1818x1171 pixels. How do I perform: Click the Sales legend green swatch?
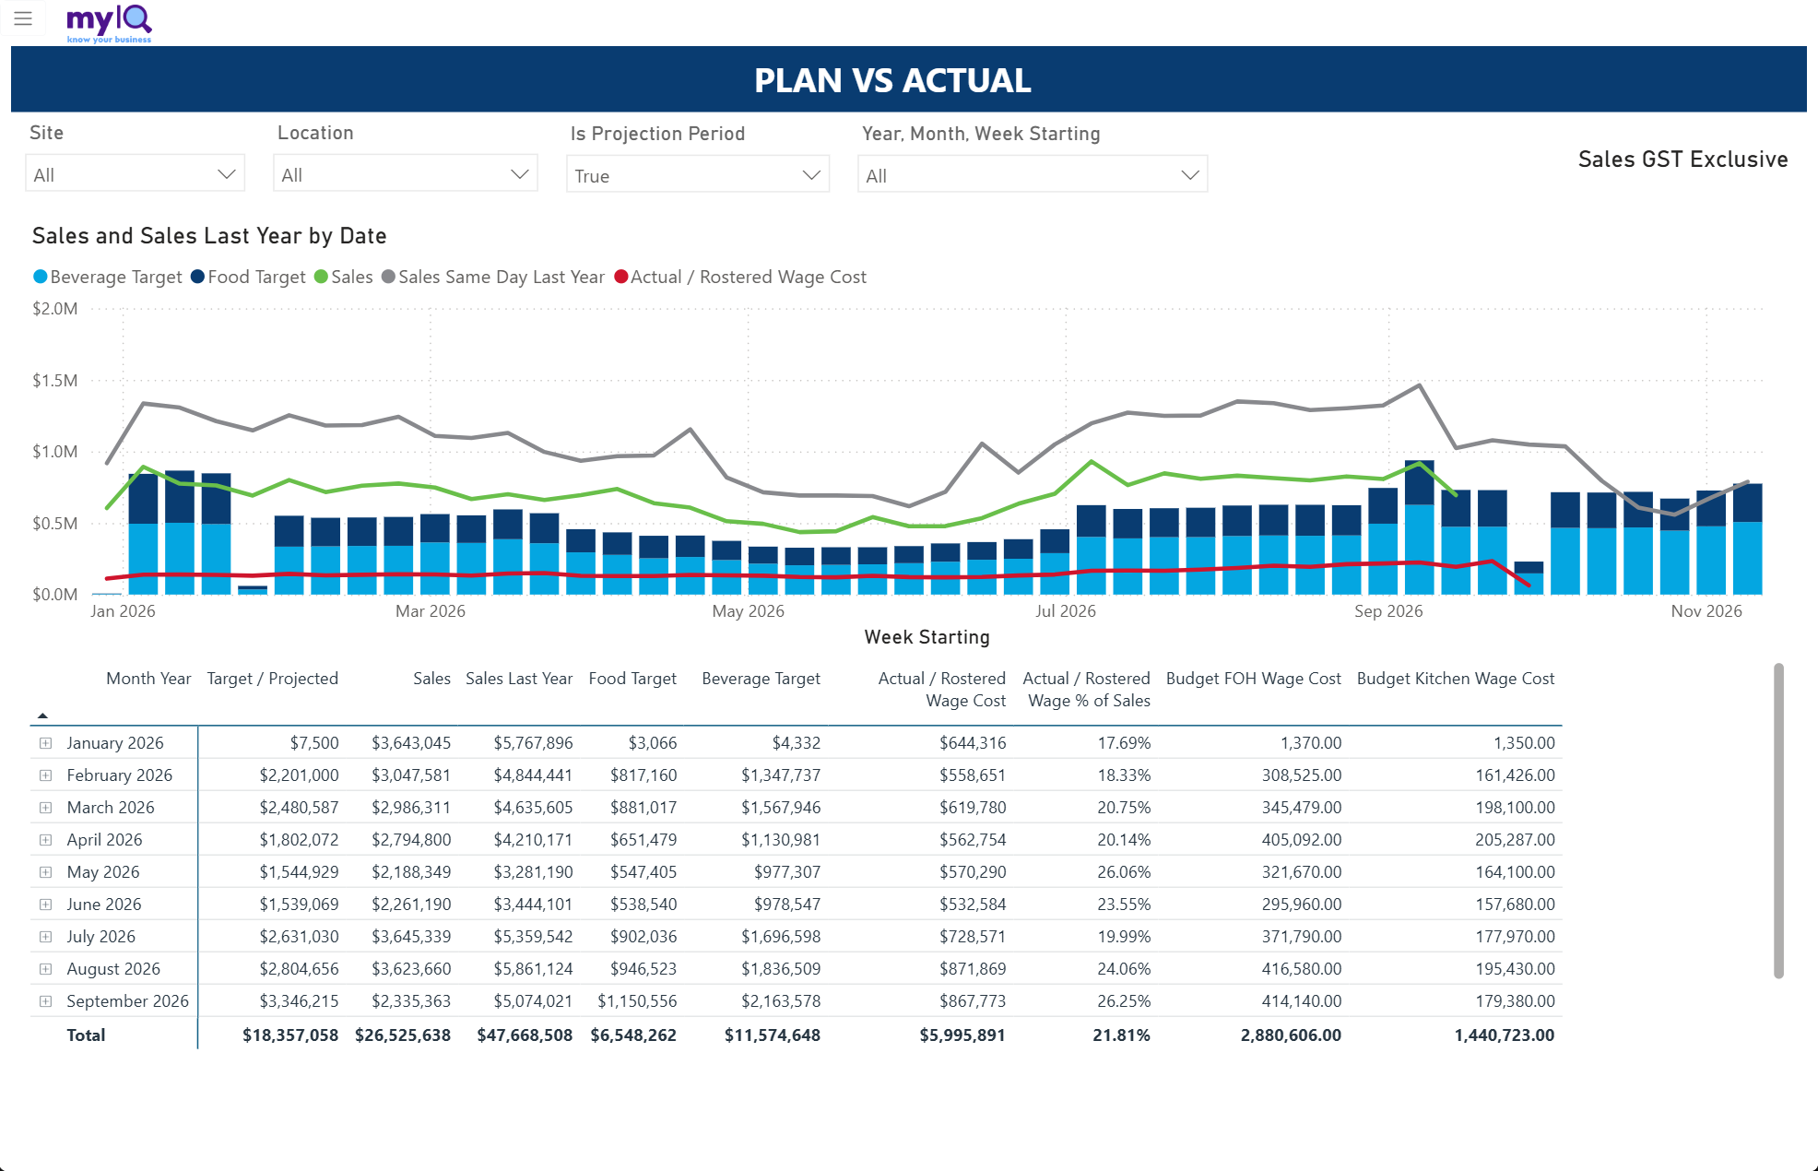coord(321,277)
